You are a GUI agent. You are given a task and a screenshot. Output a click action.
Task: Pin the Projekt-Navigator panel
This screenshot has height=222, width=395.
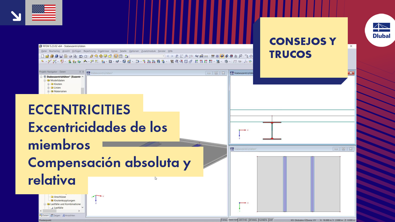pos(80,72)
